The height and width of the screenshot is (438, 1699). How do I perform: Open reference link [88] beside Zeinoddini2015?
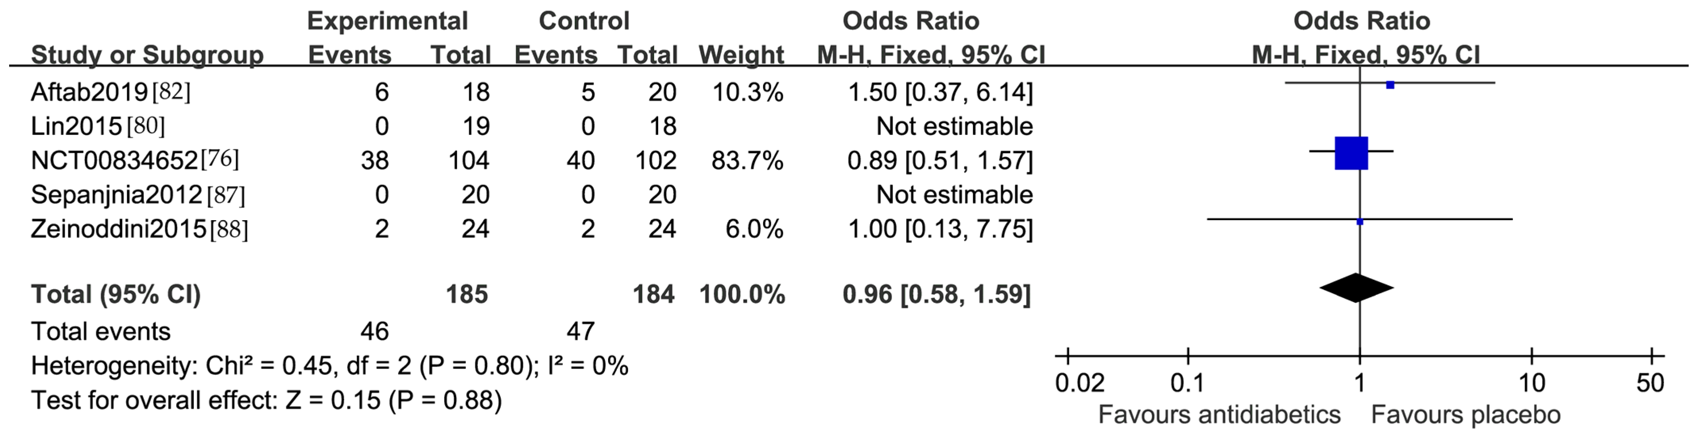pos(229,229)
